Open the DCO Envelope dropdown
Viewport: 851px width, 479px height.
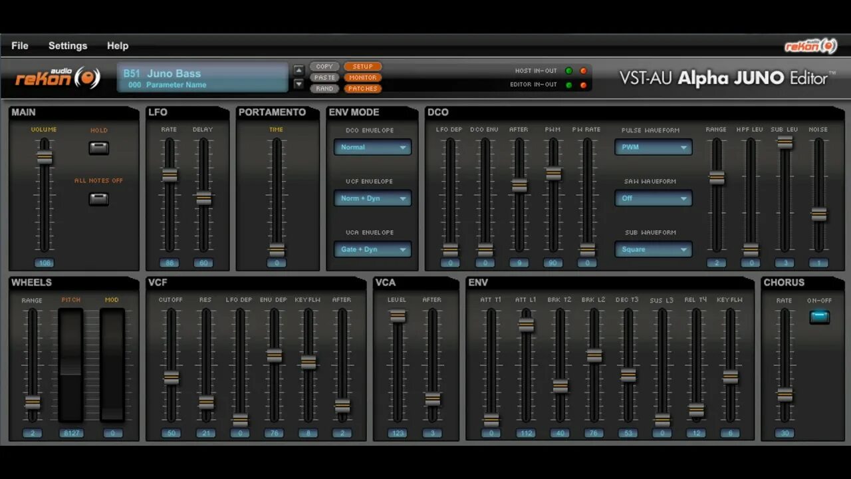(x=372, y=147)
